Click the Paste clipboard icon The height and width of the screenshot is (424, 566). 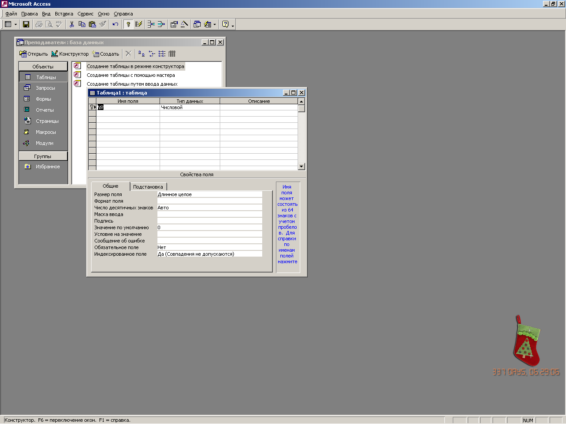(92, 24)
